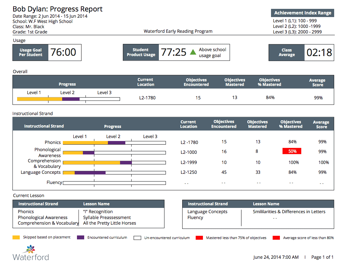Click the Student Product Usage label
This screenshot has width=346, height=263.
[141, 52]
